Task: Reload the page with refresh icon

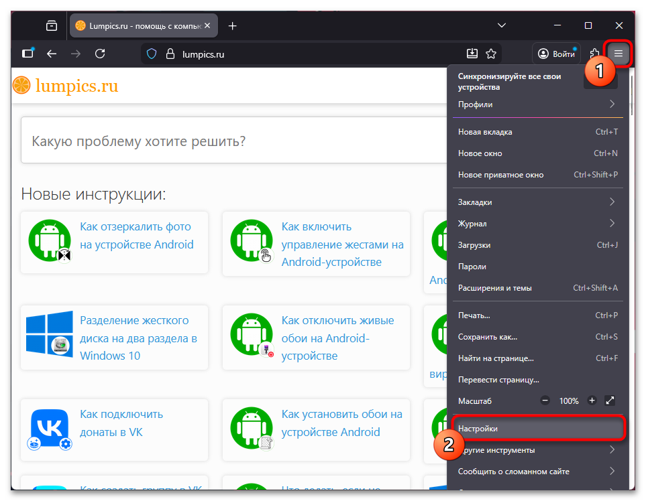Action: point(100,54)
